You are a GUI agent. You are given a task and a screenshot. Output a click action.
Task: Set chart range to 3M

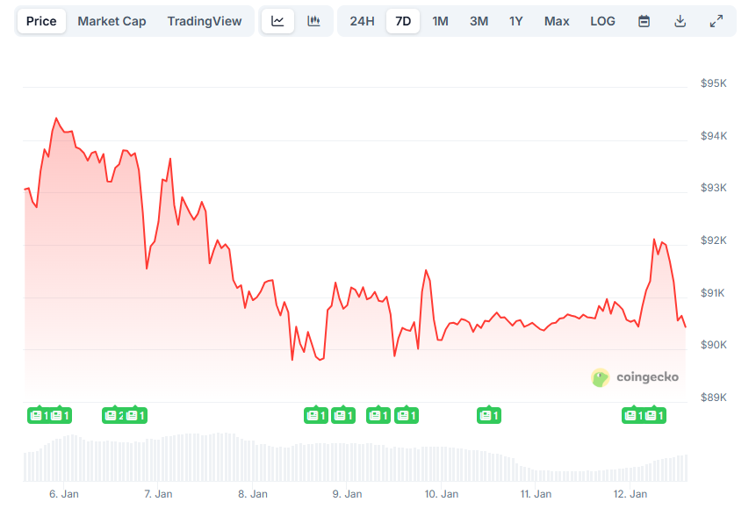coord(479,21)
